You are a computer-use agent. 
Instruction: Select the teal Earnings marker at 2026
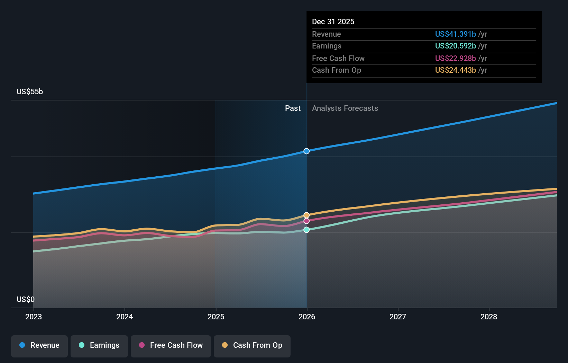(306, 229)
